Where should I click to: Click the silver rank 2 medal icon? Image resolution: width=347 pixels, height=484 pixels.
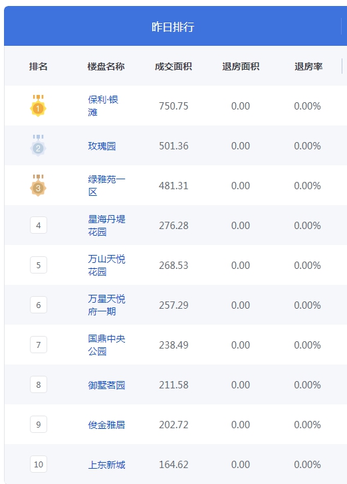tap(38, 145)
